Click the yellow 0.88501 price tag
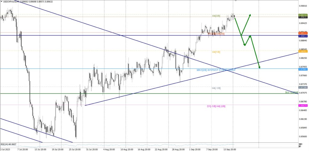309x151 pixels. [303, 51]
